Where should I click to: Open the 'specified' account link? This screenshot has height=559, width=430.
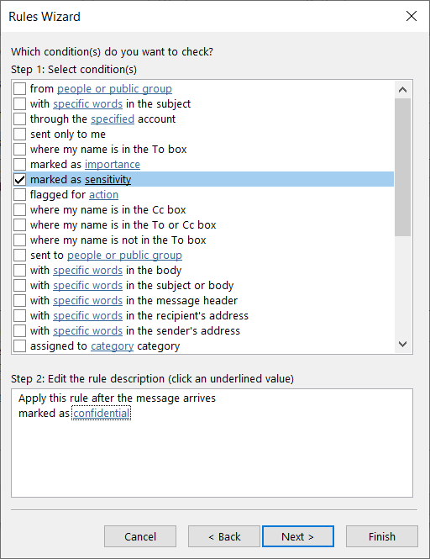pyautogui.click(x=113, y=119)
